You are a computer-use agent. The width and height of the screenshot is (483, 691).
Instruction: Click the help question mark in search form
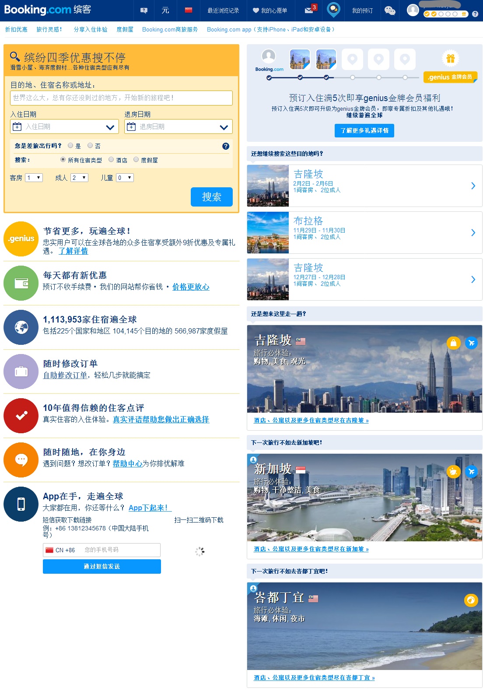tap(226, 146)
